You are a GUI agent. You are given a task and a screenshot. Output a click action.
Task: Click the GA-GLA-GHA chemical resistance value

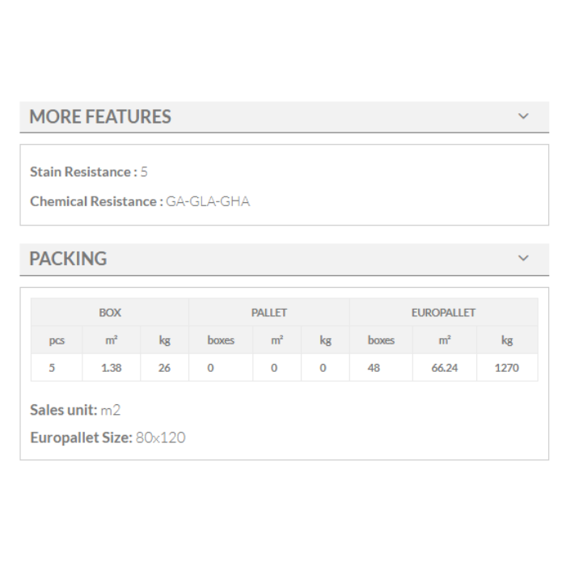(x=208, y=201)
